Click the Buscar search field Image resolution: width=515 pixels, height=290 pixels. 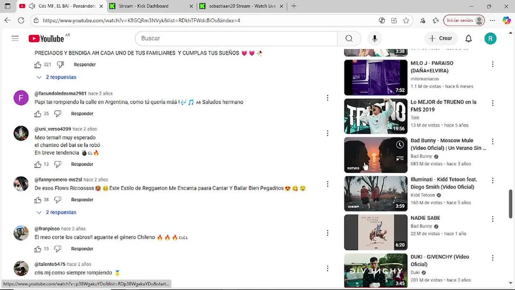[236, 38]
